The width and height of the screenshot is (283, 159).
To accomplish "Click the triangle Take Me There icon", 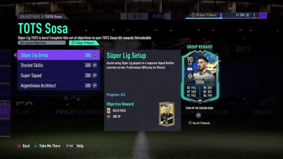I will coord(36,146).
